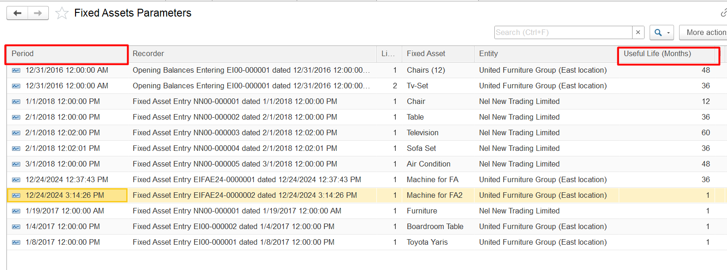Click useful life 48 in Chairs (12) row
Screen dimensions: 727x270
(x=705, y=70)
